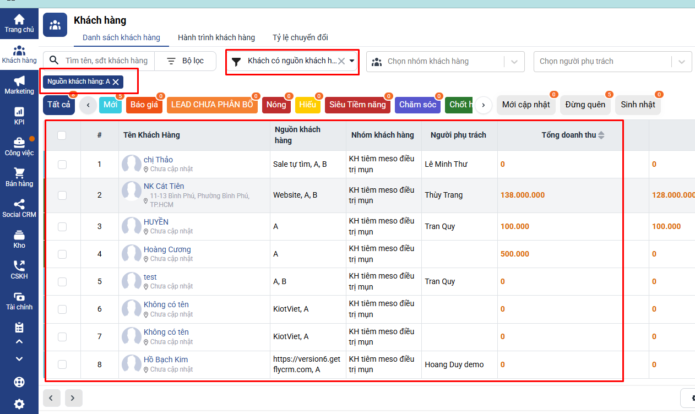Open the KPI chart icon
Viewport: 695px width, 414px height.
19,112
